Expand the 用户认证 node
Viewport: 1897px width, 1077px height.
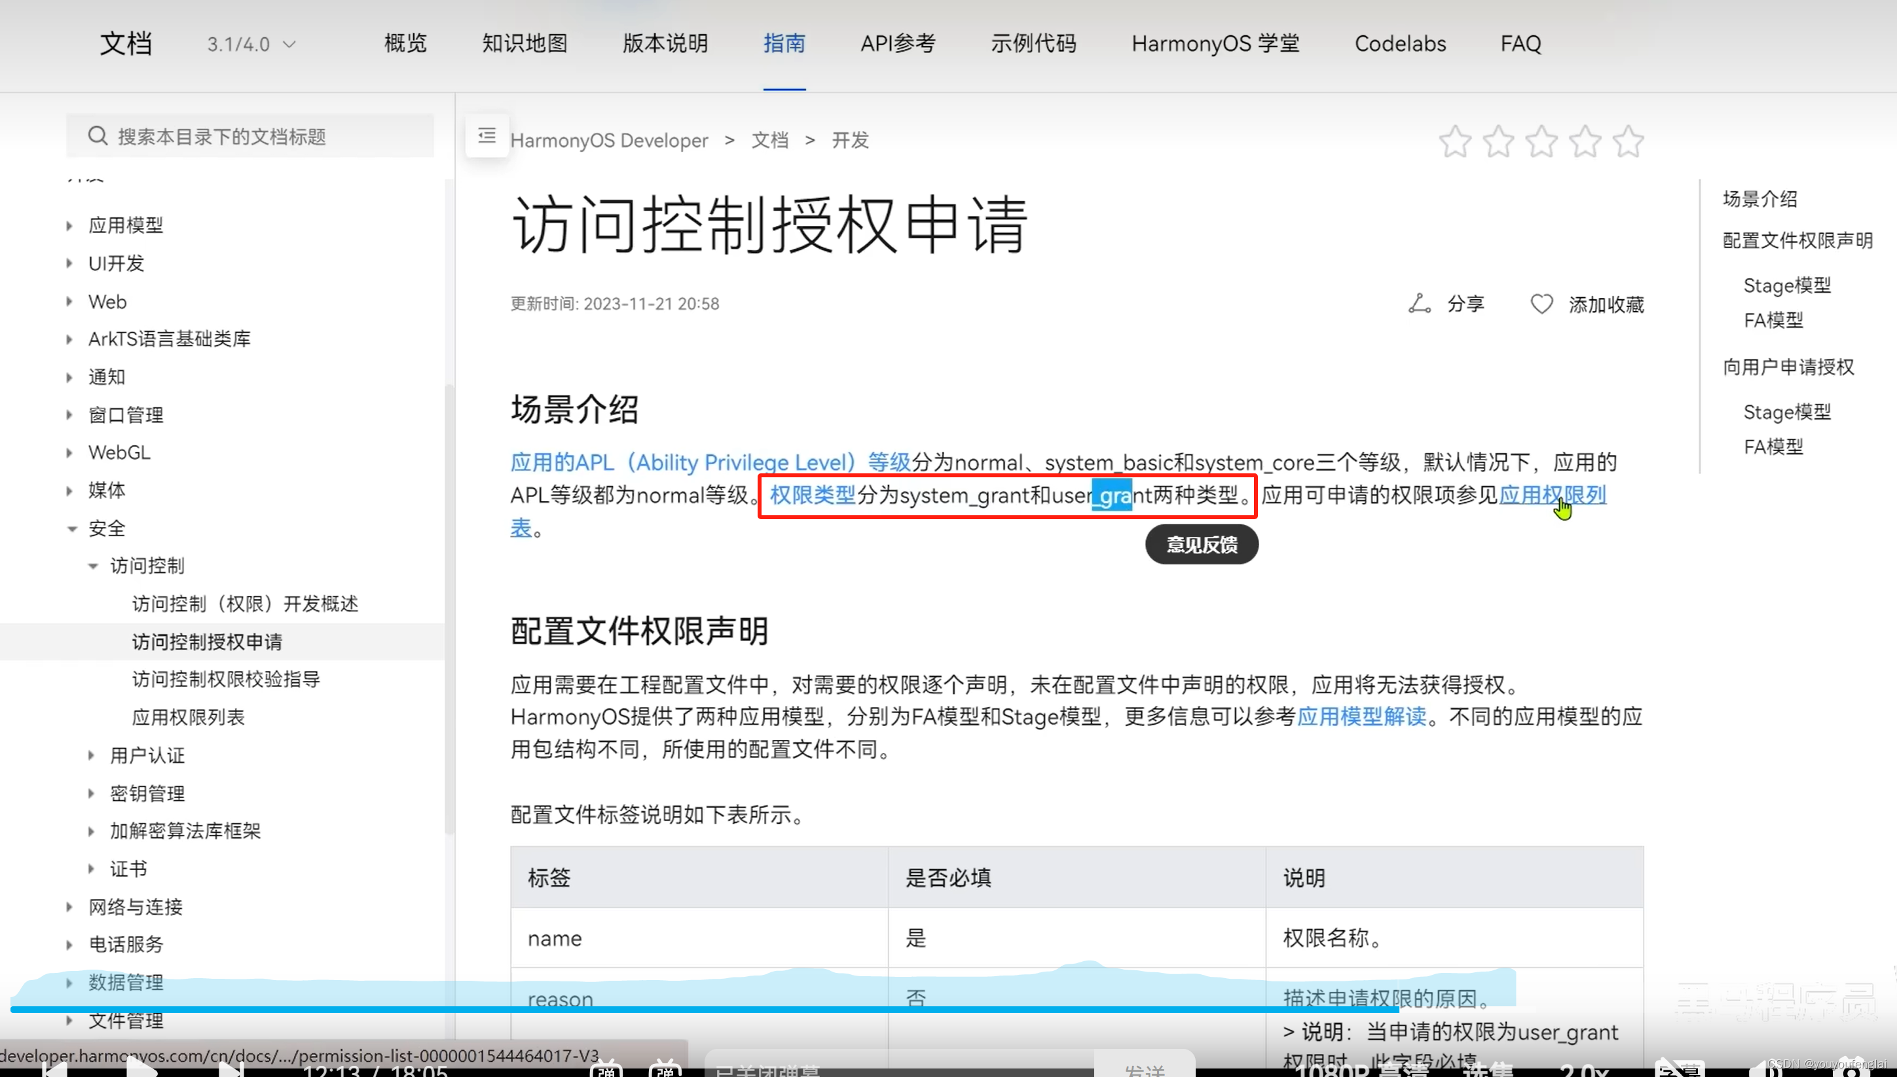click(91, 754)
